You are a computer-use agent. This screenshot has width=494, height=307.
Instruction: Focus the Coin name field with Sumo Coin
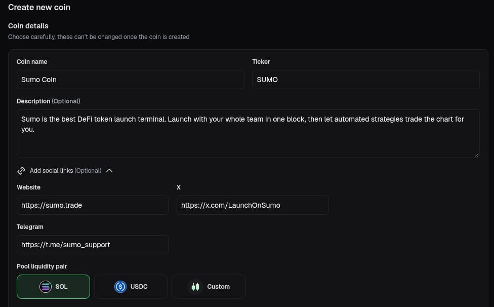point(131,80)
